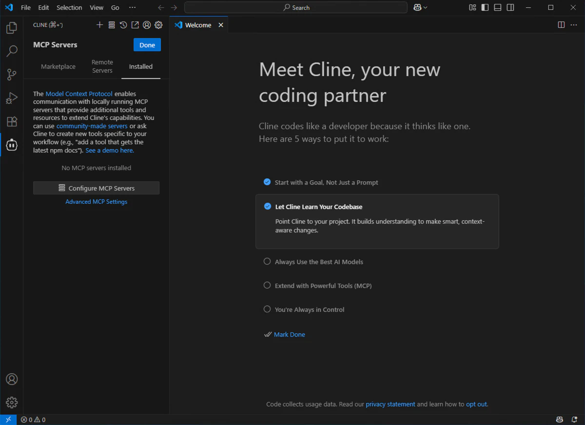585x425 pixels.
Task: Toggle Let Cline Learn Your Codebase checkmark
Action: point(268,206)
